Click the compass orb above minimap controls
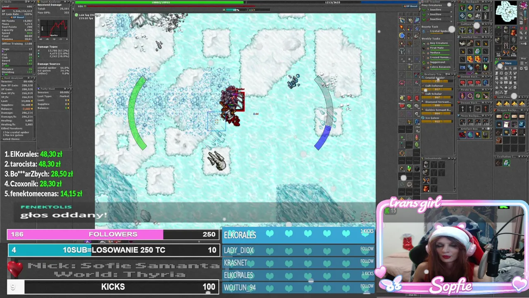The height and width of the screenshot is (298, 529). coord(524,5)
